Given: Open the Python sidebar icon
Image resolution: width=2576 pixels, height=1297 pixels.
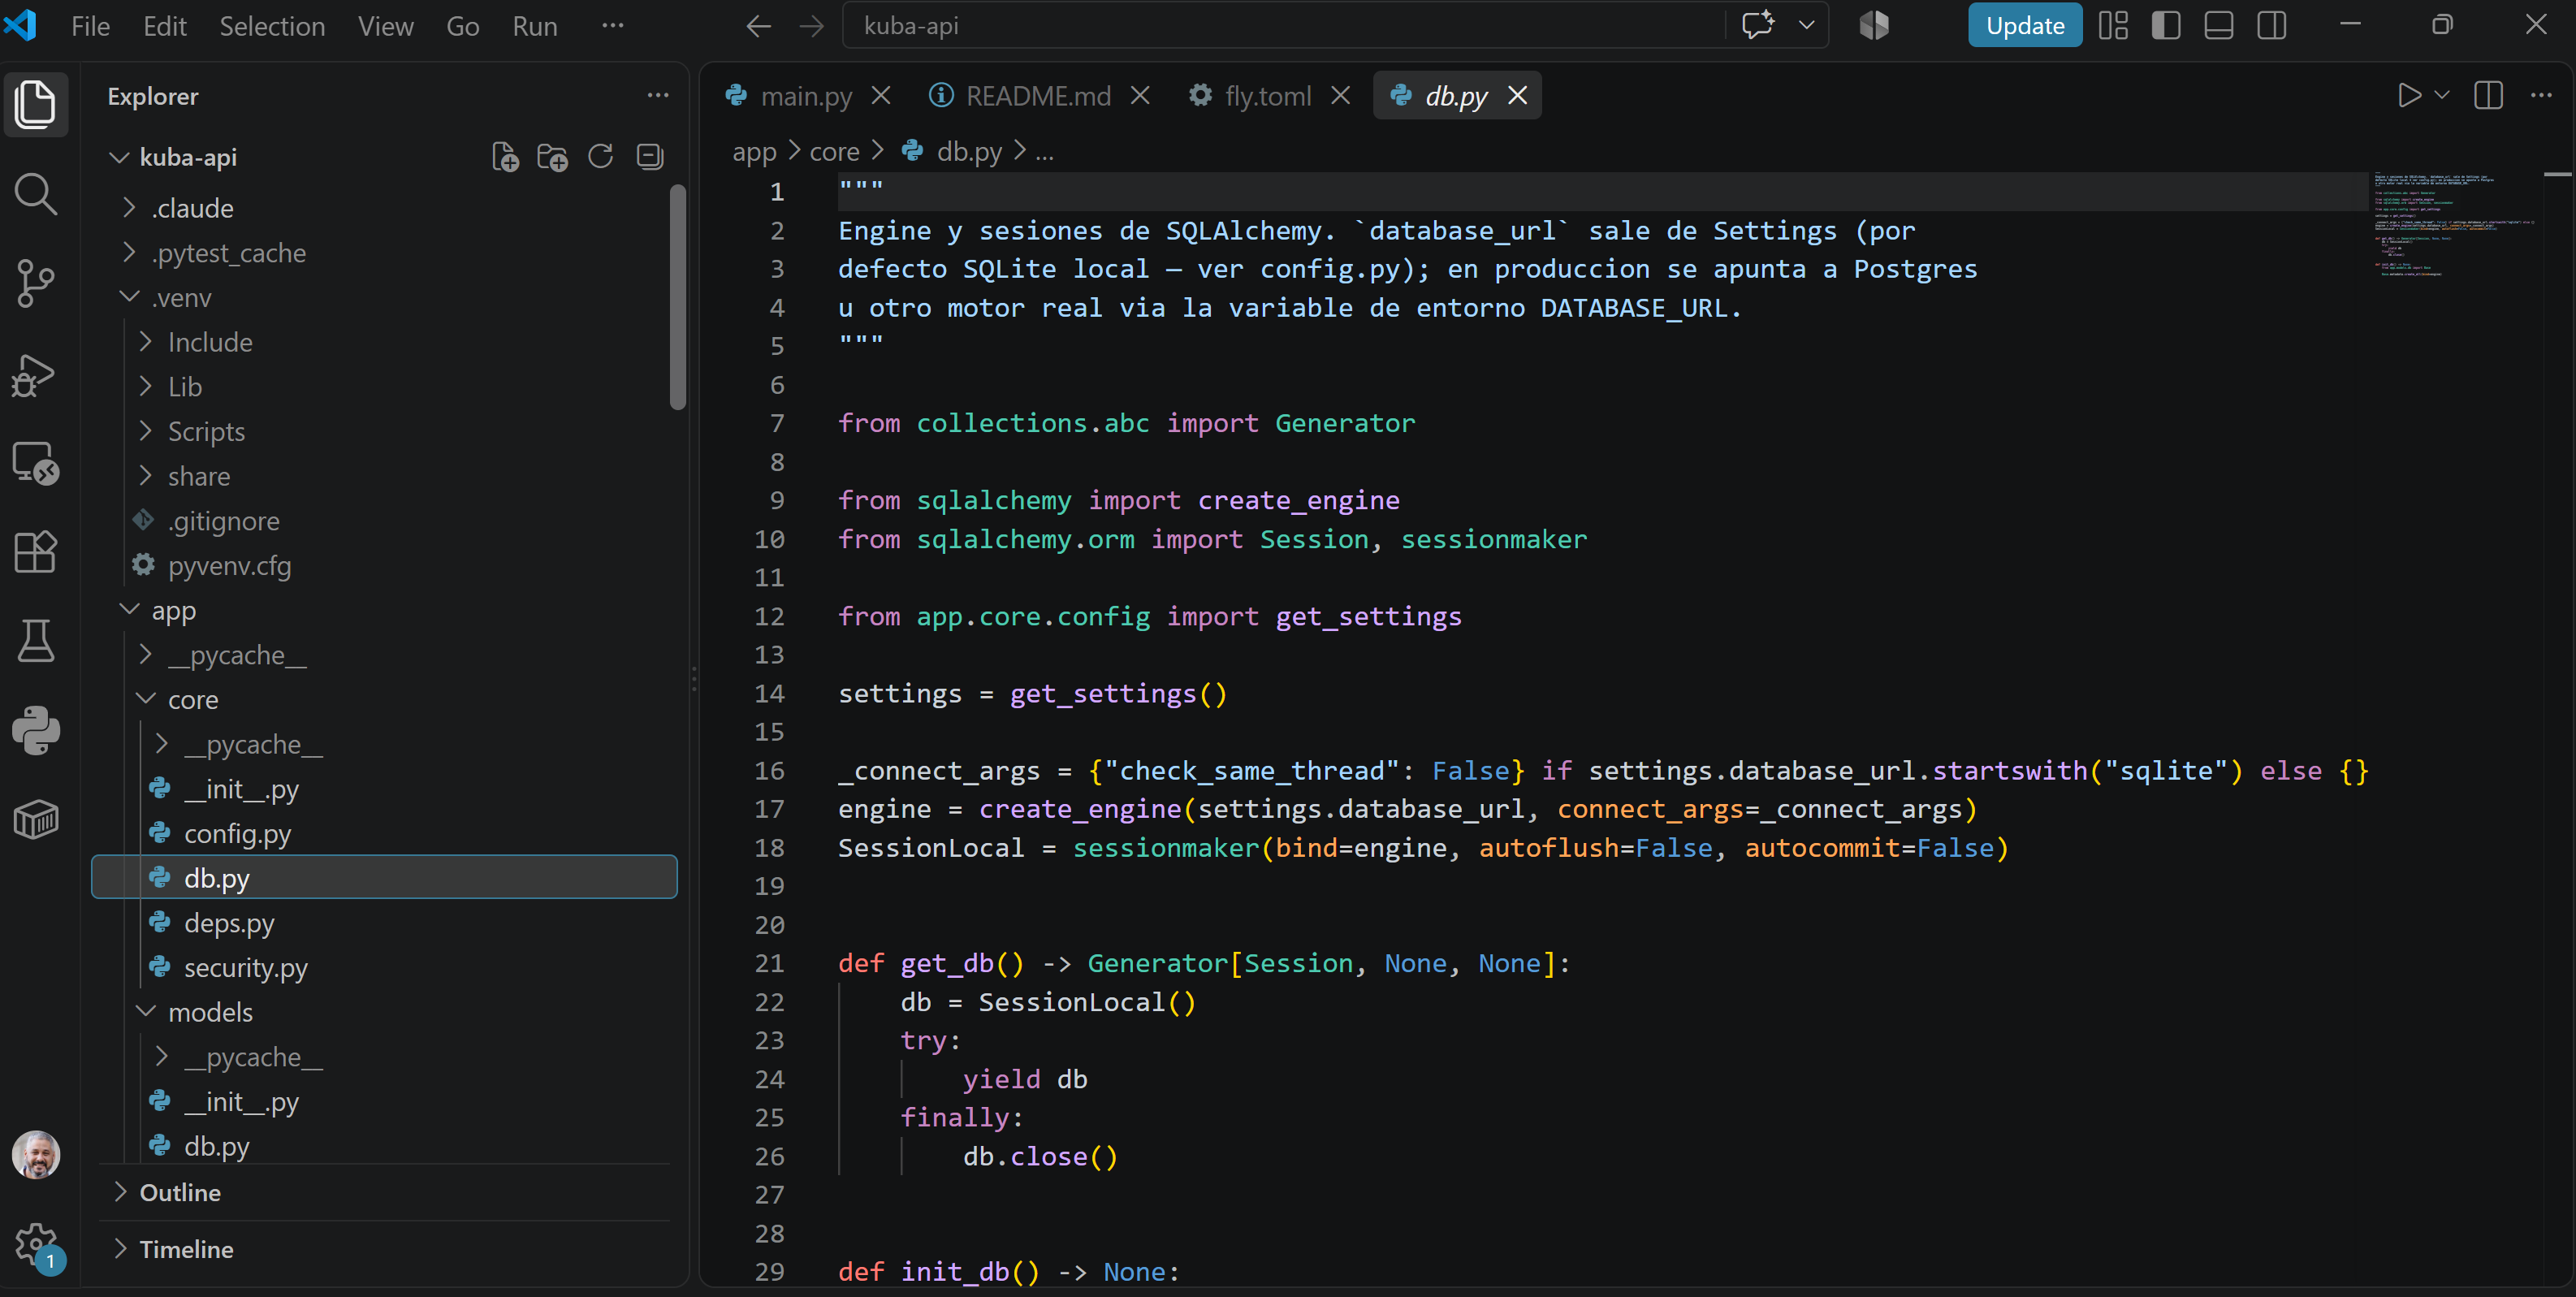Looking at the screenshot, I should coord(36,730).
